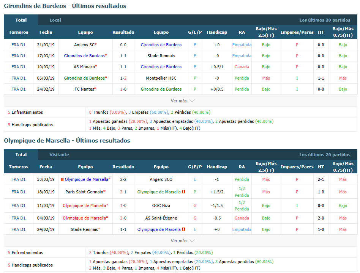Click Marsella 3 Apuestas perdidas (60.00%) text
The width and height of the screenshot is (360, 273).
pos(244,262)
